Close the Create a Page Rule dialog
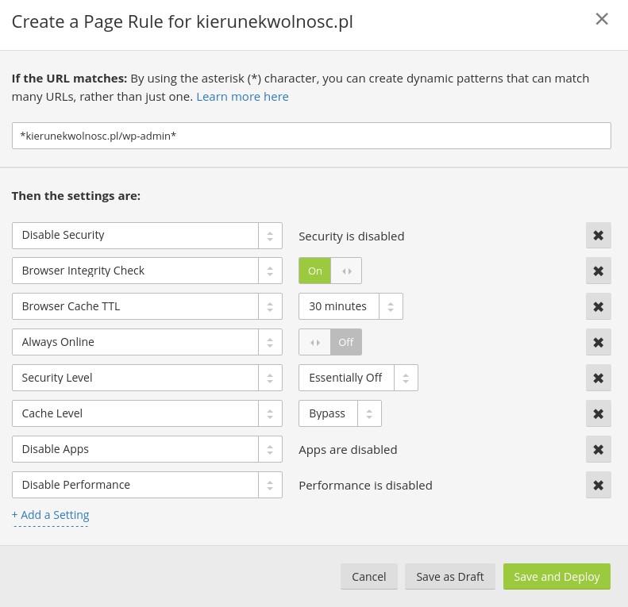This screenshot has width=628, height=607. point(602,19)
